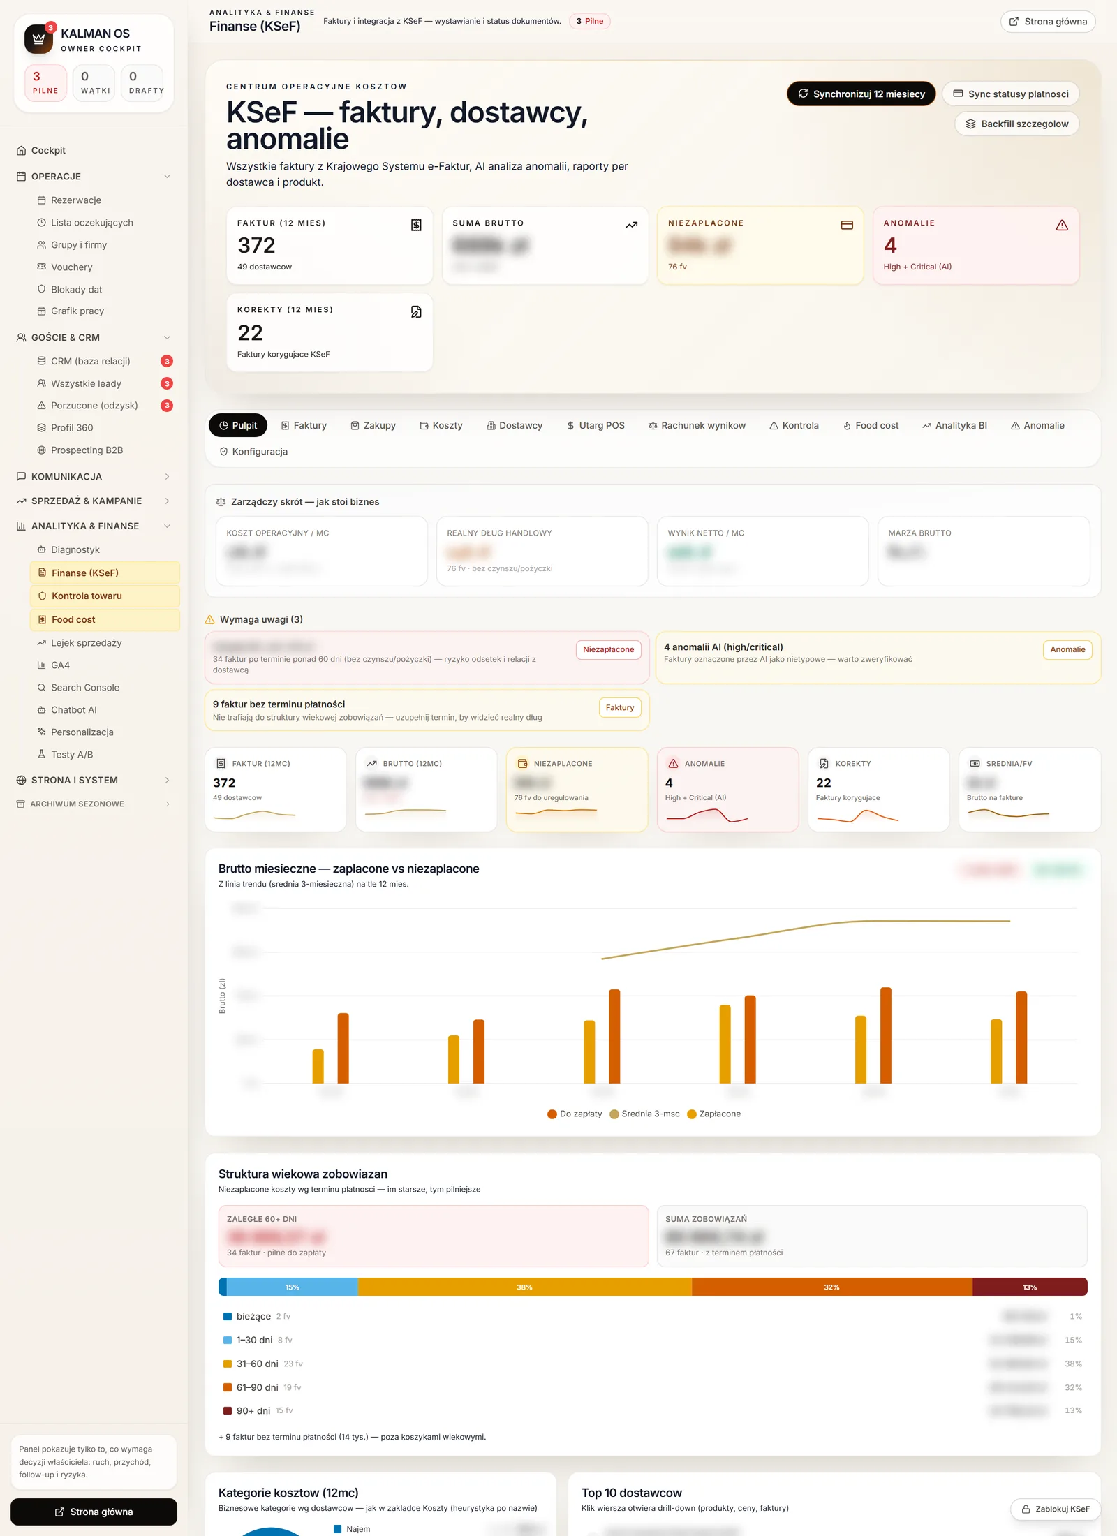
Task: Toggle Do zapłaty legend series
Action: click(575, 1114)
